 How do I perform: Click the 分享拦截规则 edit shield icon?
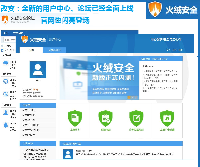136,118
